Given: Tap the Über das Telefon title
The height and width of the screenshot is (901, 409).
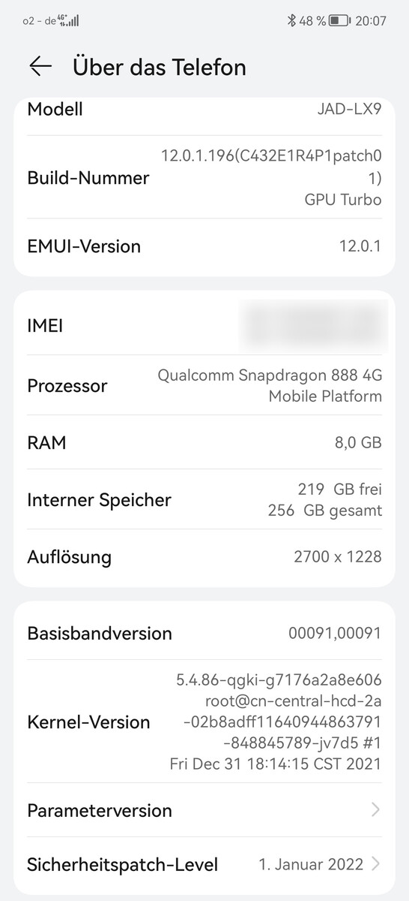Looking at the screenshot, I should pyautogui.click(x=160, y=67).
